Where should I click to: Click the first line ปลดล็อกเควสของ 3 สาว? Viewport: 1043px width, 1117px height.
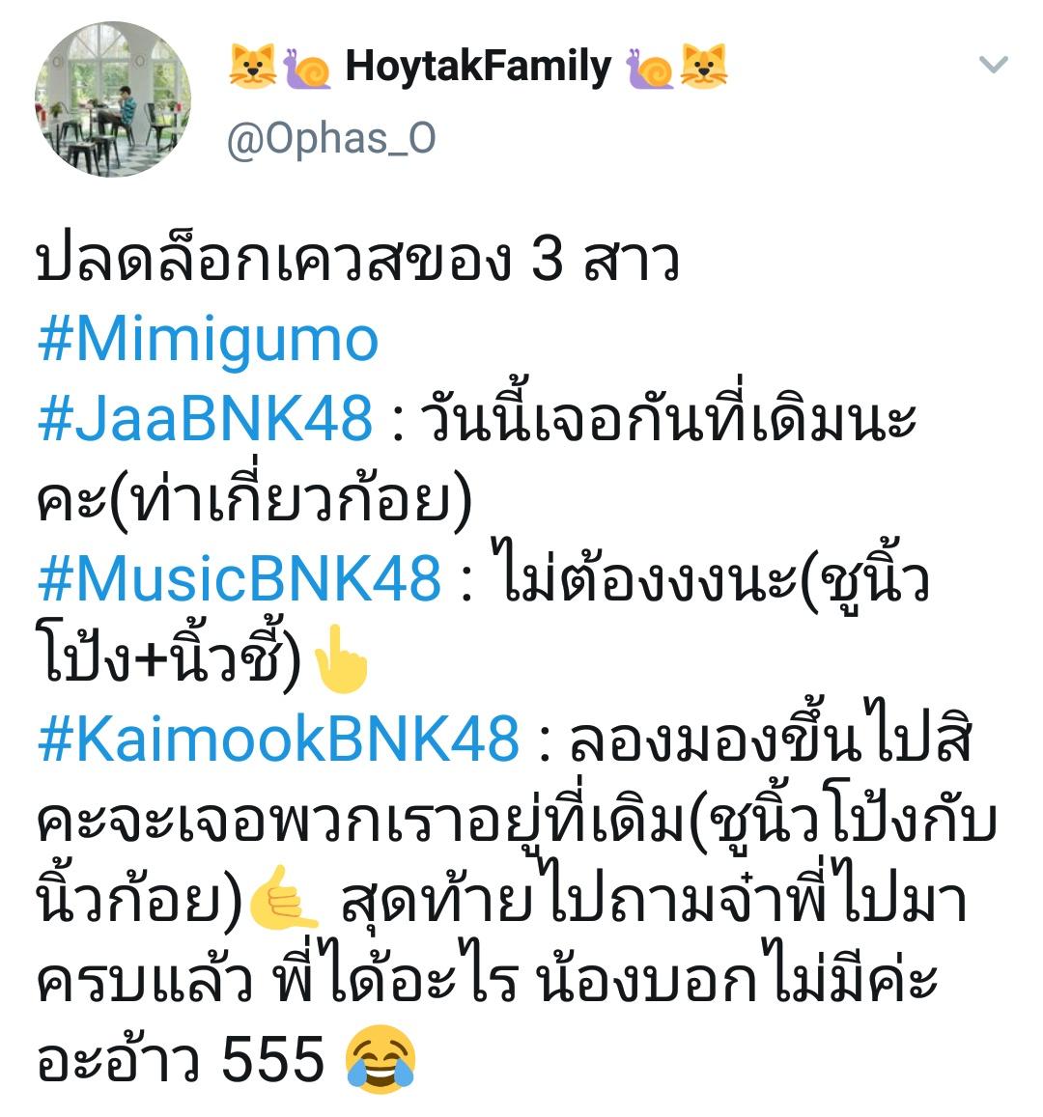click(357, 260)
